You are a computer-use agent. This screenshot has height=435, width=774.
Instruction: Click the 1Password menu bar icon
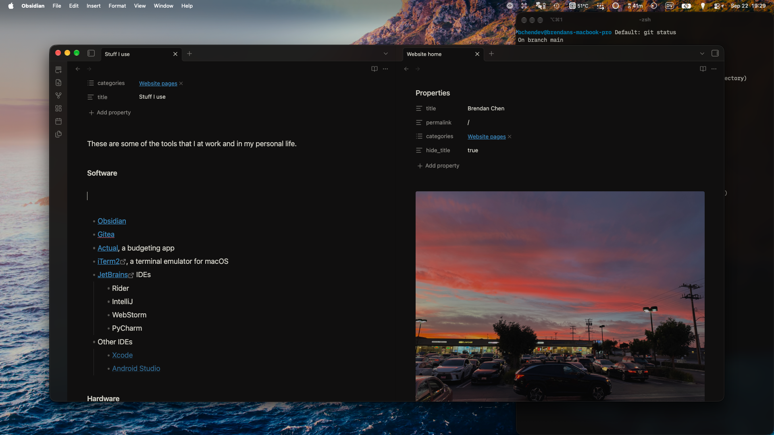tap(510, 6)
